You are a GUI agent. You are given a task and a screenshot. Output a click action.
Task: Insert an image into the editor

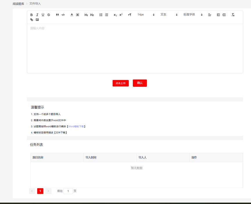[x=37, y=20]
